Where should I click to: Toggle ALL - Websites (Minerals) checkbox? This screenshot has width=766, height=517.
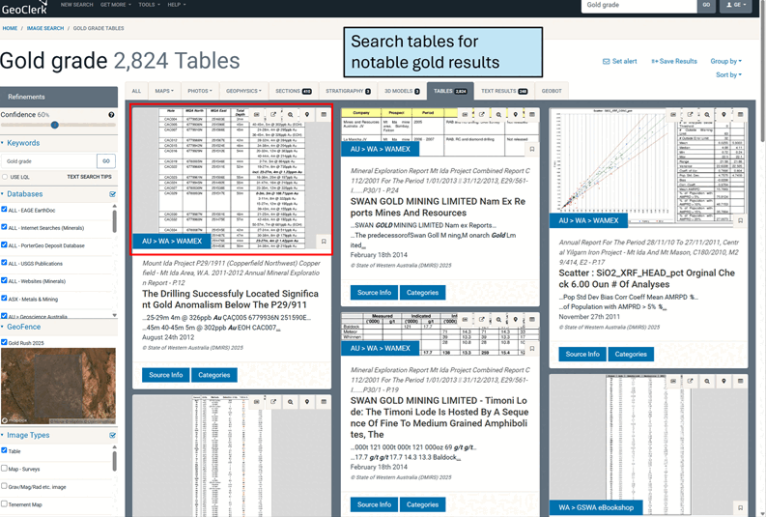coord(4,280)
